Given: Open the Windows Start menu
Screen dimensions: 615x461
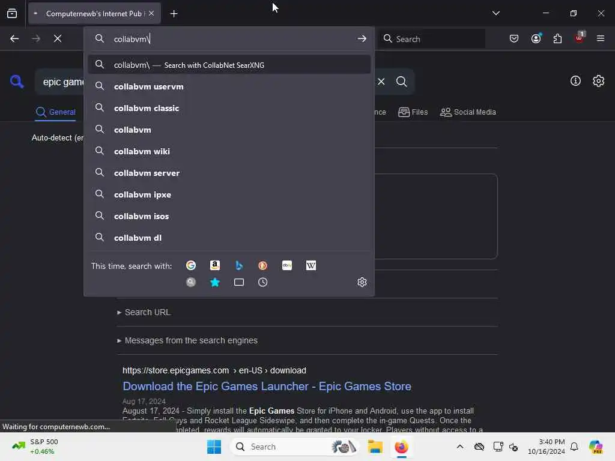Looking at the screenshot, I should point(214,447).
